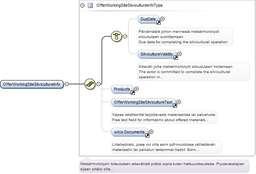This screenshot has width=256, height=174.
Task: Follow the wtco:Documents reference arrow icon
Action: coord(147,135)
